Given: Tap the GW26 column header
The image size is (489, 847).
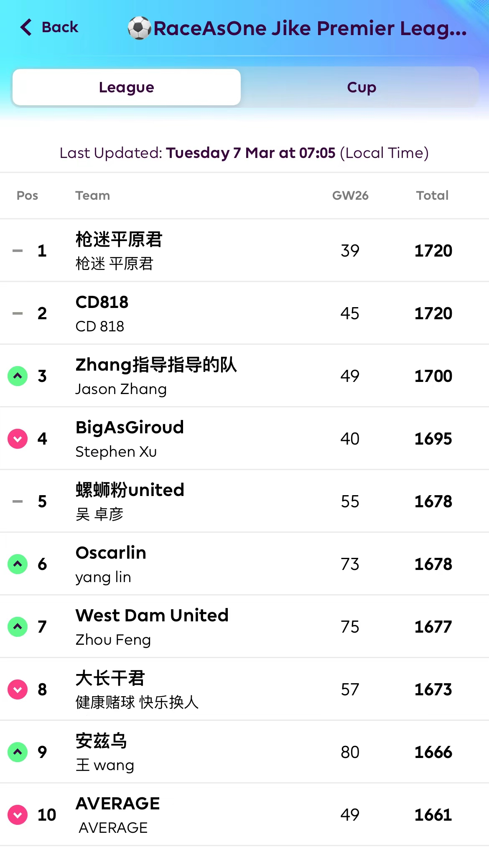Looking at the screenshot, I should [x=350, y=196].
